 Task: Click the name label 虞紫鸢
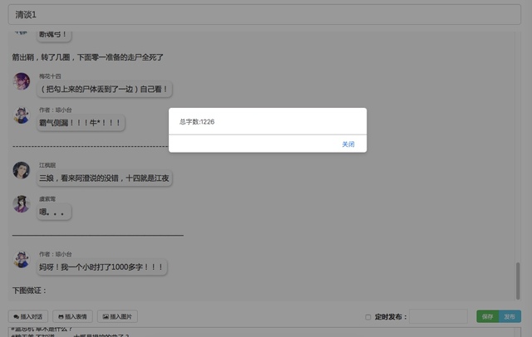(47, 199)
